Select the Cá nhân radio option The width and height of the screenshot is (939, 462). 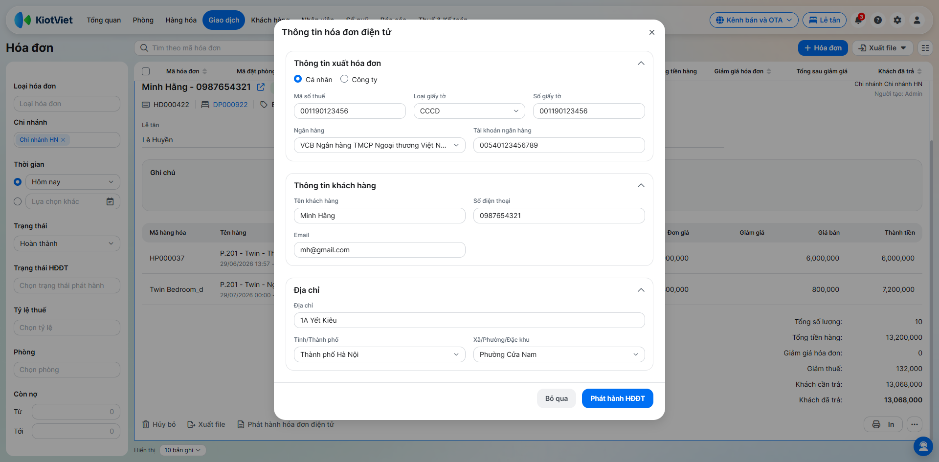click(298, 79)
